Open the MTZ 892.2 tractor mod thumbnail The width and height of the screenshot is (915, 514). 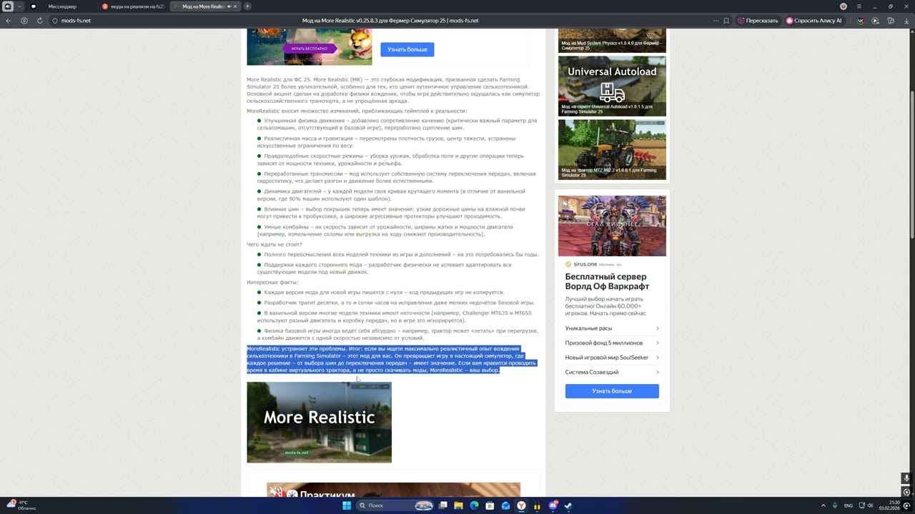[612, 150]
